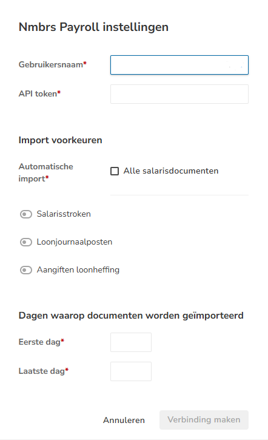Click into the API token field
Viewport: 268px width, 440px height.
(179, 94)
